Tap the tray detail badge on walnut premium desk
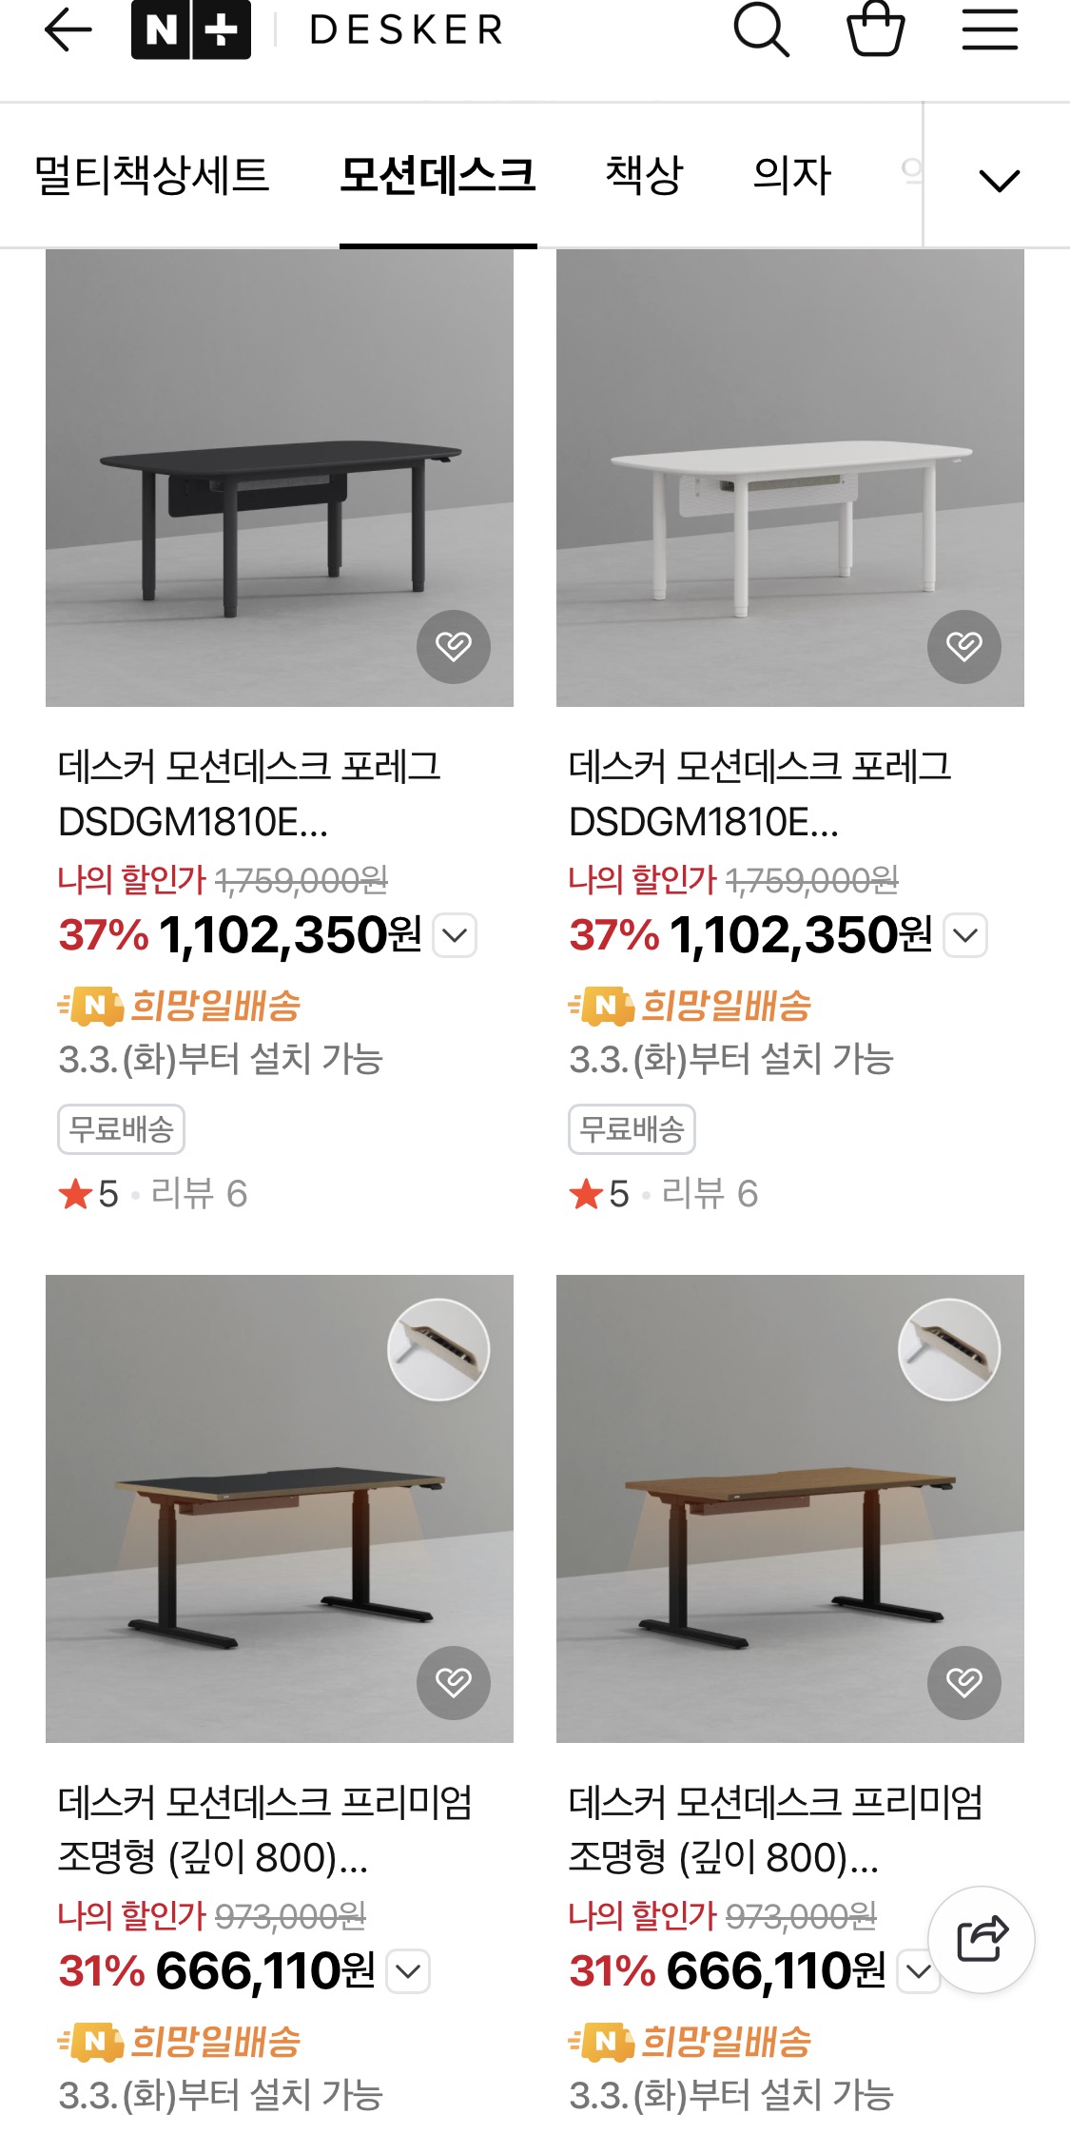The width and height of the screenshot is (1070, 2134). click(x=949, y=1349)
